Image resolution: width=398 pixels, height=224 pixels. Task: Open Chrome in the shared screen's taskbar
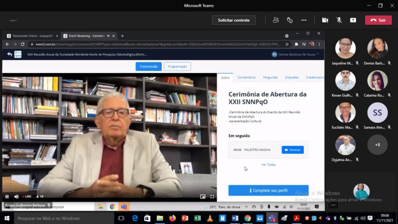pos(112,207)
